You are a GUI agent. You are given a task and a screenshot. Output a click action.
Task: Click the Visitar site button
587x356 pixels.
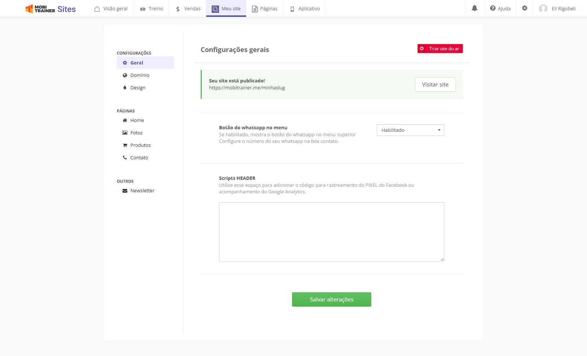click(435, 84)
